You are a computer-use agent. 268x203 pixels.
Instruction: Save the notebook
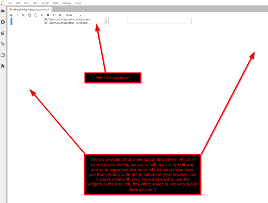11,15
